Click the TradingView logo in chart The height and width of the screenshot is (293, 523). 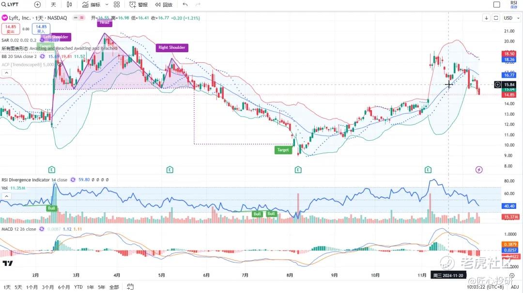8,264
